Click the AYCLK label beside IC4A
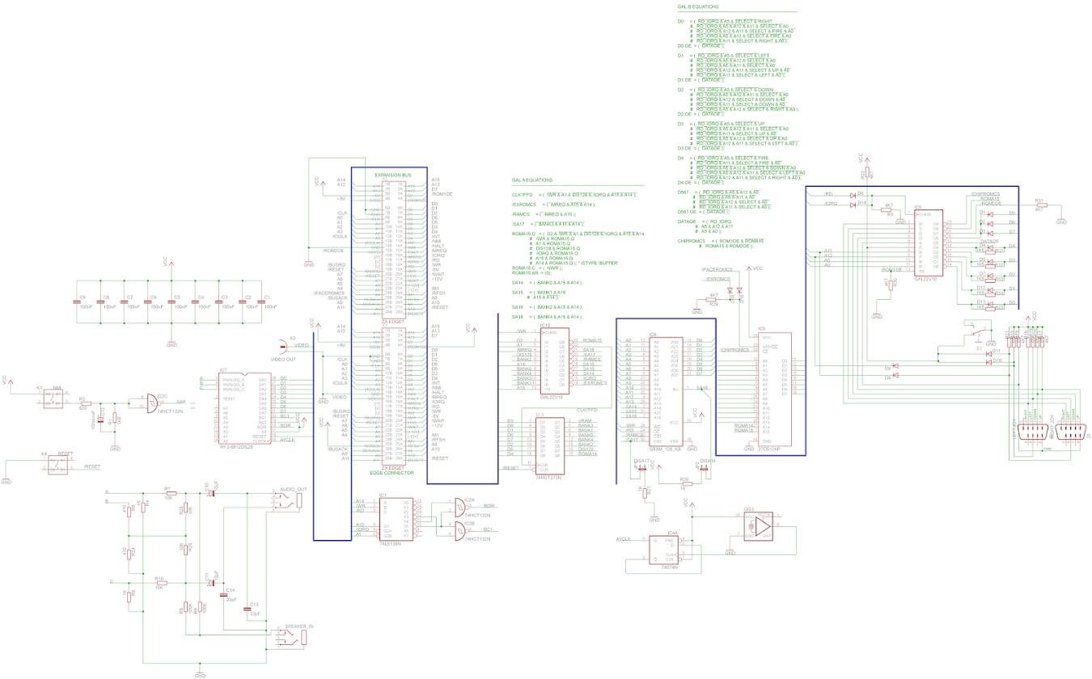The image size is (1092, 679). coord(624,538)
